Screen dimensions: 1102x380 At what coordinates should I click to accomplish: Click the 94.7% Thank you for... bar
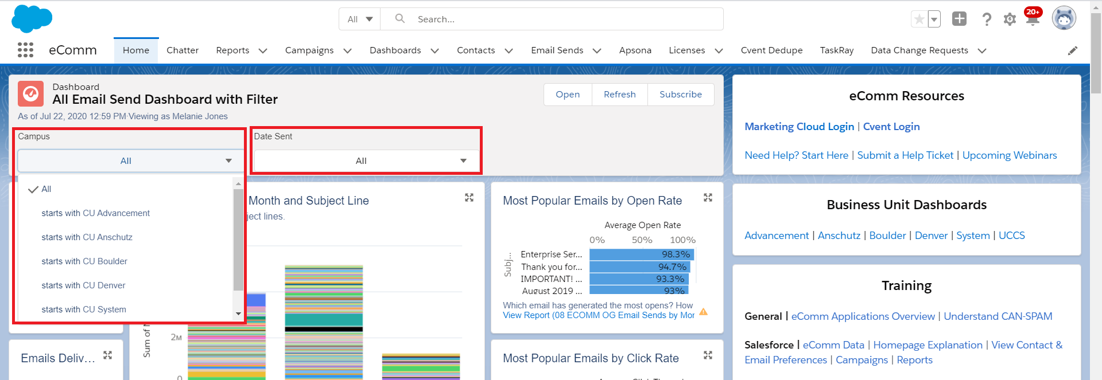pos(640,267)
